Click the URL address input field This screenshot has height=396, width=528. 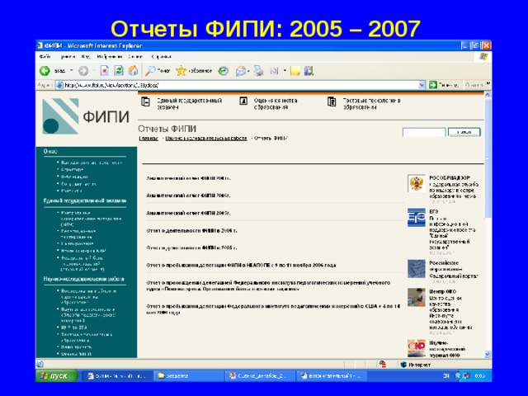(x=241, y=85)
